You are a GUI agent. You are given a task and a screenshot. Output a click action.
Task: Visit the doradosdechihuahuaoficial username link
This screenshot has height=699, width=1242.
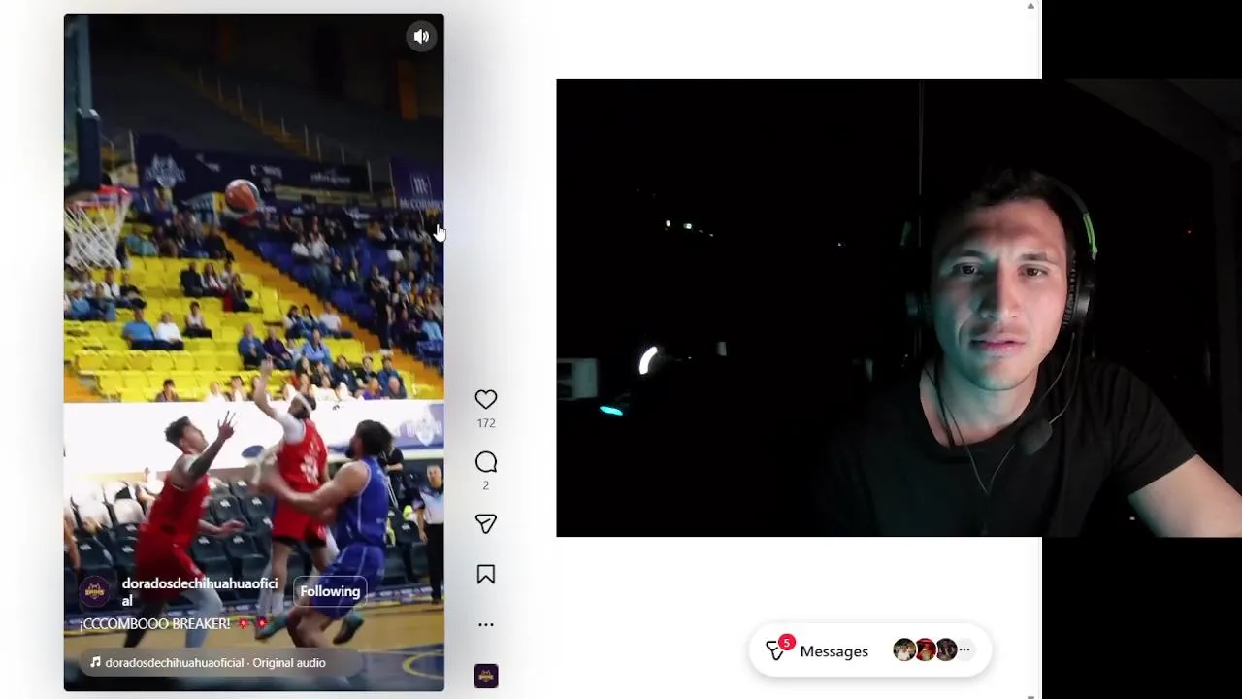(199, 592)
